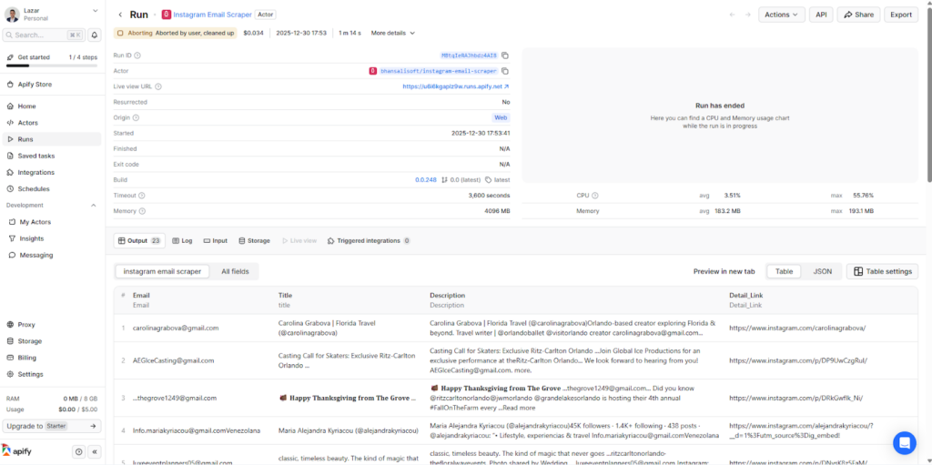This screenshot has height=465, width=932.
Task: Open the support chat bubble
Action: tap(904, 442)
